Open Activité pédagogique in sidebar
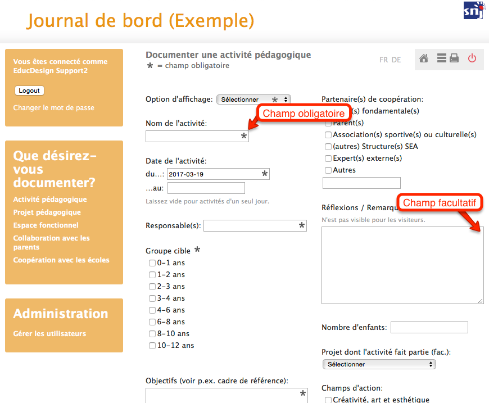Viewport: 489px width, 403px height. (x=50, y=200)
